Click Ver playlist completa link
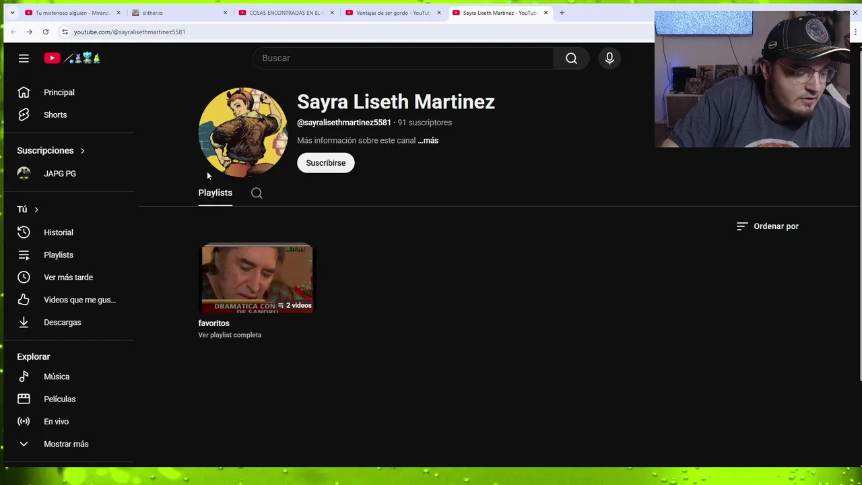Image resolution: width=862 pixels, height=485 pixels. tap(230, 335)
